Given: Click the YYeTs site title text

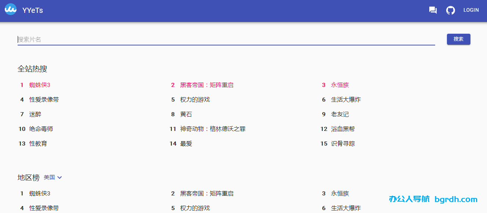Looking at the screenshot, I should [x=33, y=10].
